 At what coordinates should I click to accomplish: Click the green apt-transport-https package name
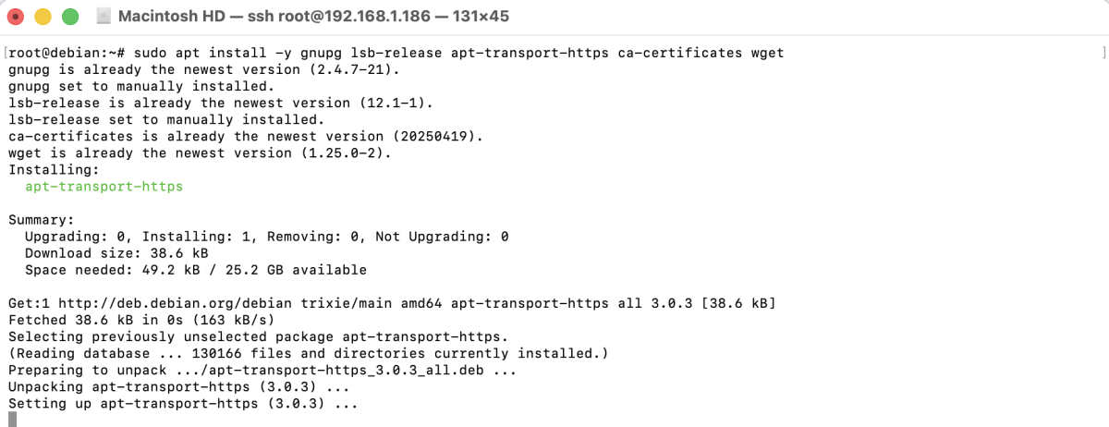click(x=104, y=187)
